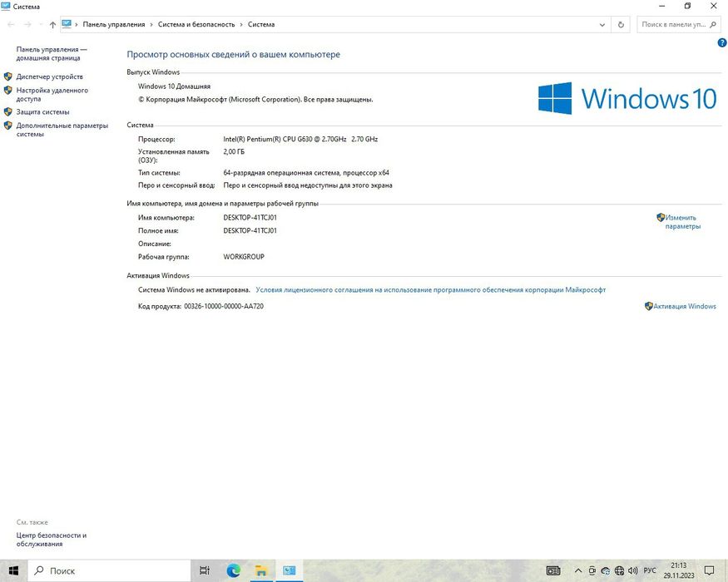Open File Explorer from the taskbar
Screen dimensions: 728x582
(261, 570)
